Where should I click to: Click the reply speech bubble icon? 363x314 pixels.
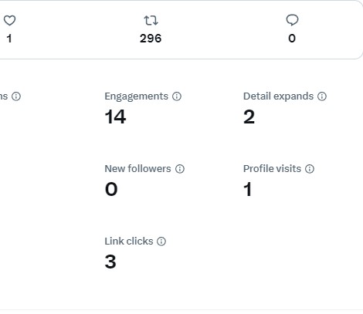pyautogui.click(x=292, y=20)
